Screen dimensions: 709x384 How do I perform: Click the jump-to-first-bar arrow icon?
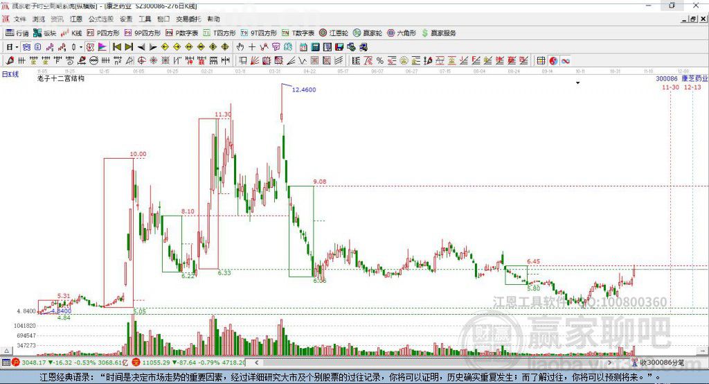116,47
